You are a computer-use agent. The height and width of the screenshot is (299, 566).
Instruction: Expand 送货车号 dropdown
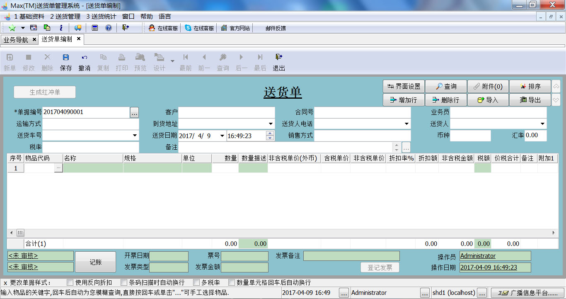[x=135, y=135]
